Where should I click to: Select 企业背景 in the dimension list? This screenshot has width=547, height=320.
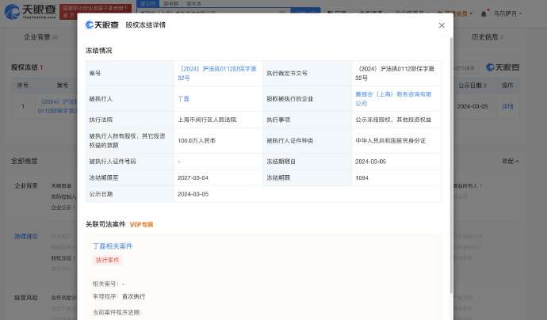26,186
